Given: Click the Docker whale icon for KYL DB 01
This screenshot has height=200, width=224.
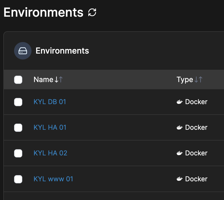Looking at the screenshot, I should (179, 102).
